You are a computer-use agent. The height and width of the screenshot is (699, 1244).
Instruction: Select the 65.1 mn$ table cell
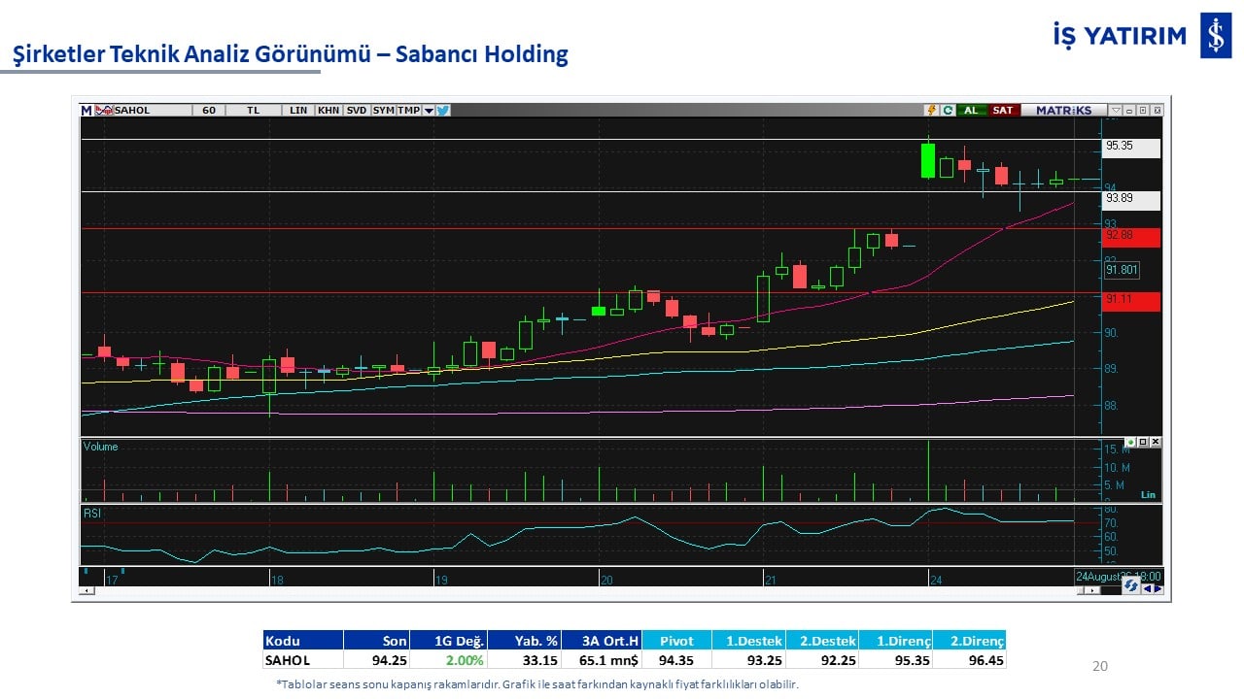[x=602, y=660]
